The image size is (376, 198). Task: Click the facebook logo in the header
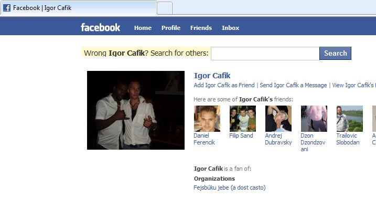click(101, 27)
